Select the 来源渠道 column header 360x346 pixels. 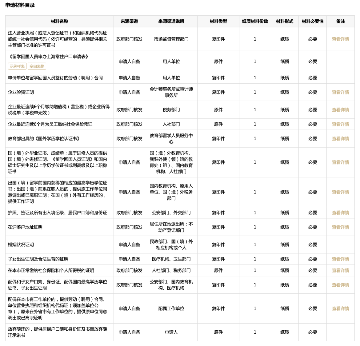point(129,21)
